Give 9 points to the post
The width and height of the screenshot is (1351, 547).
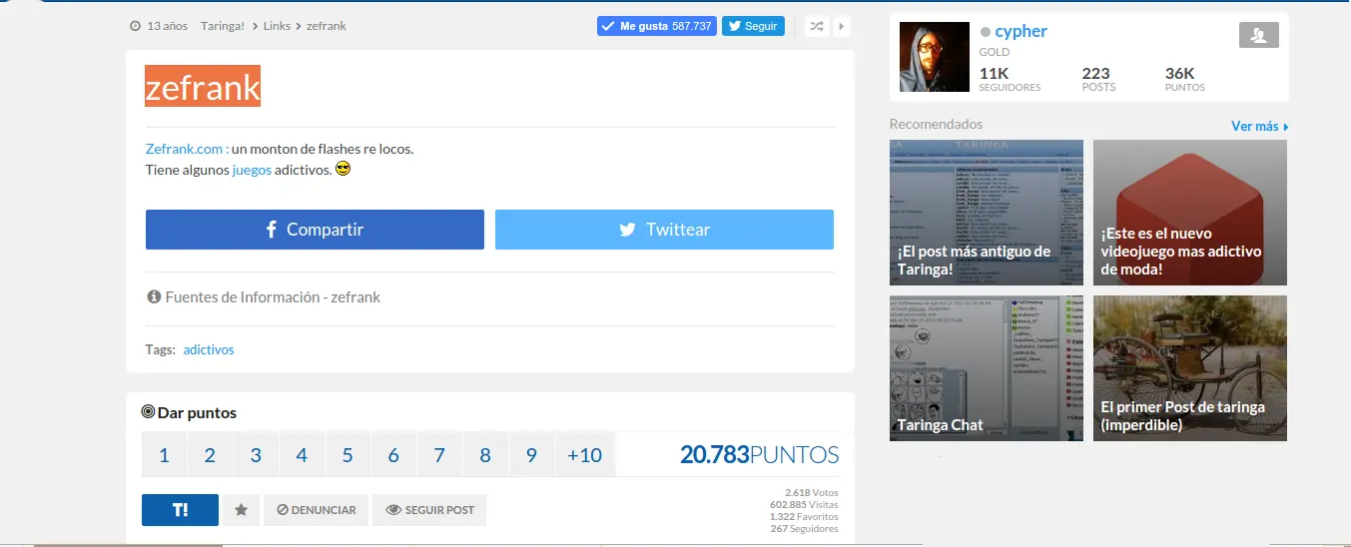coord(531,455)
